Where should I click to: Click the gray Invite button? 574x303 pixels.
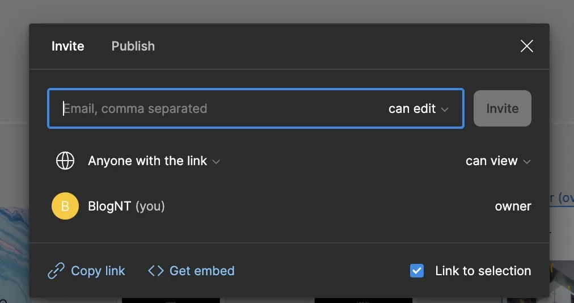503,108
